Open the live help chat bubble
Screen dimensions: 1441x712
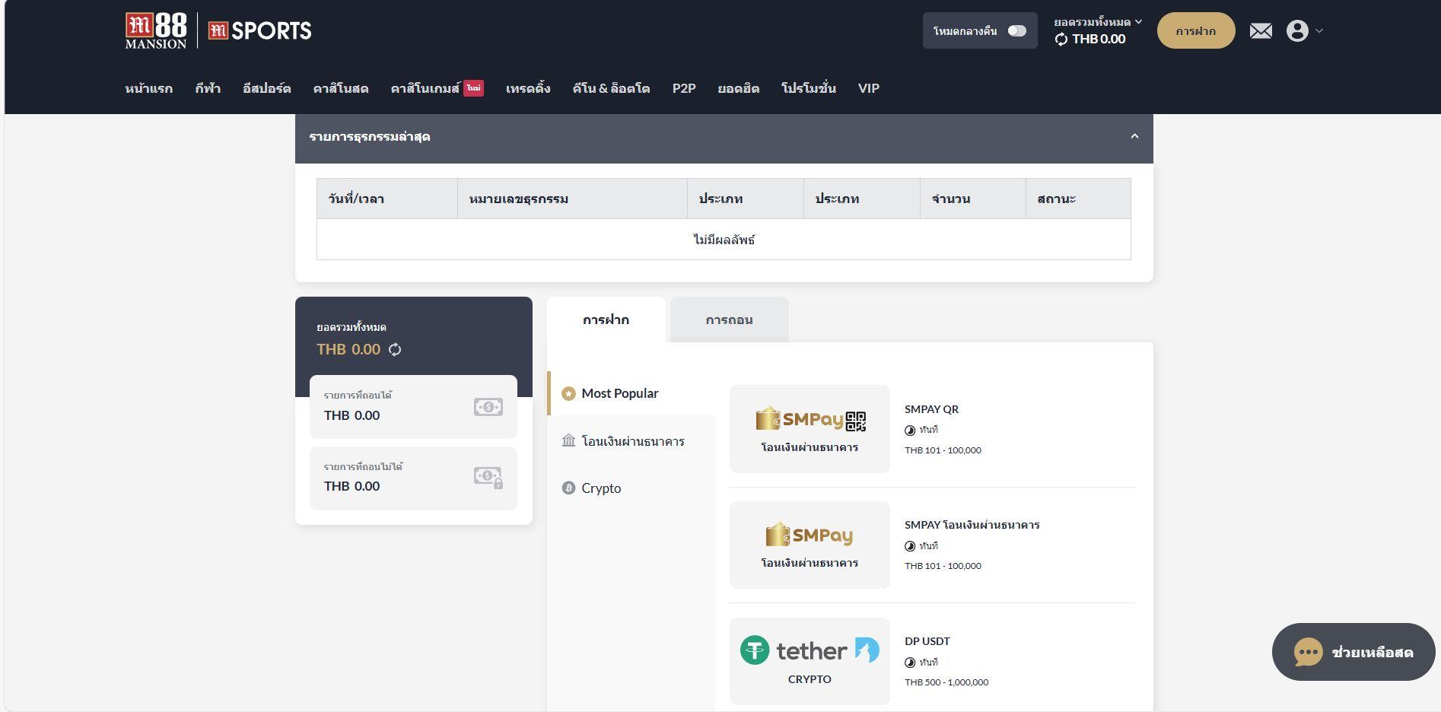(1354, 652)
